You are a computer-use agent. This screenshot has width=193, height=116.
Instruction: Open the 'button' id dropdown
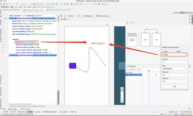point(174,55)
